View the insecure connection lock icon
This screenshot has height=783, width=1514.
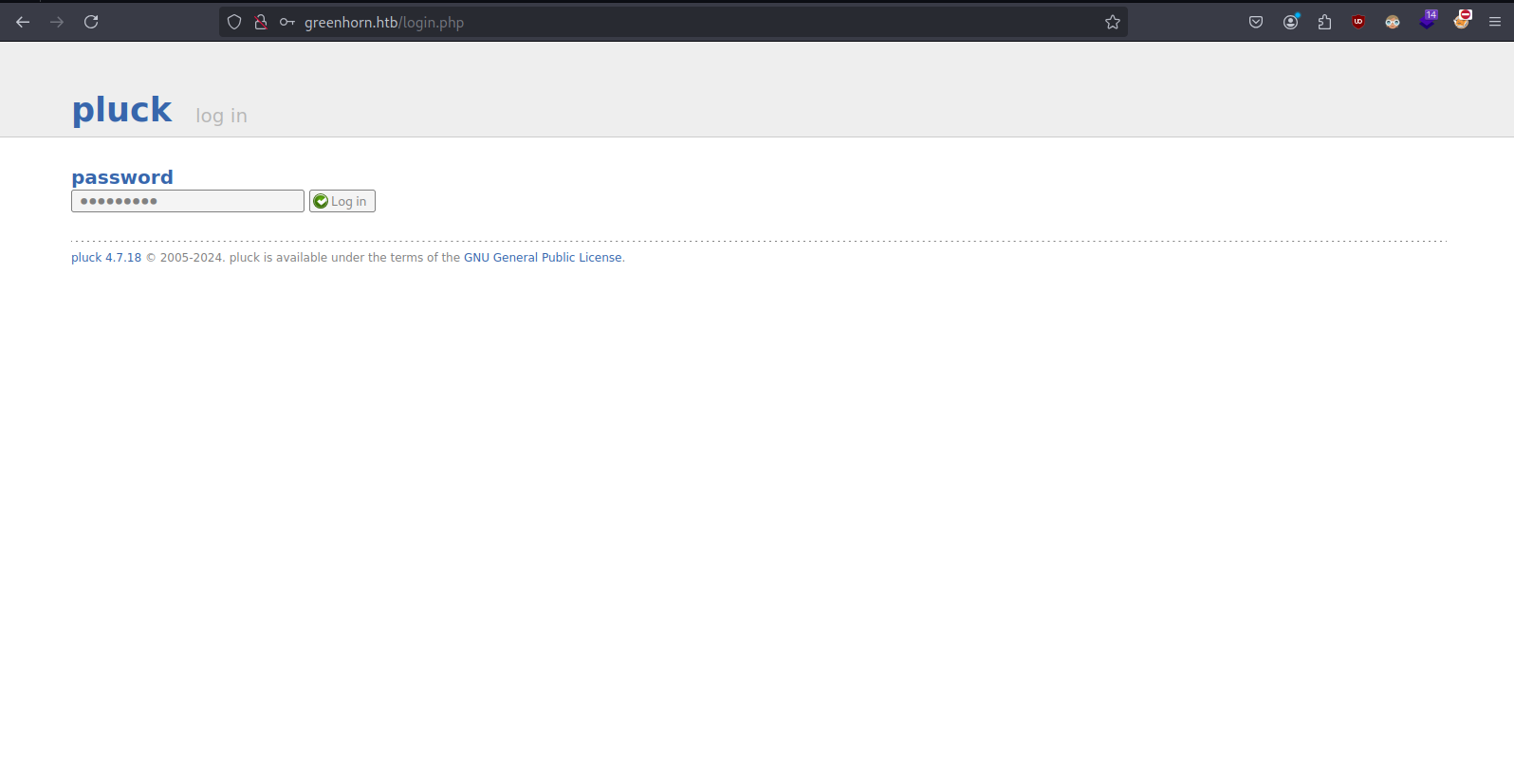pyautogui.click(x=260, y=22)
